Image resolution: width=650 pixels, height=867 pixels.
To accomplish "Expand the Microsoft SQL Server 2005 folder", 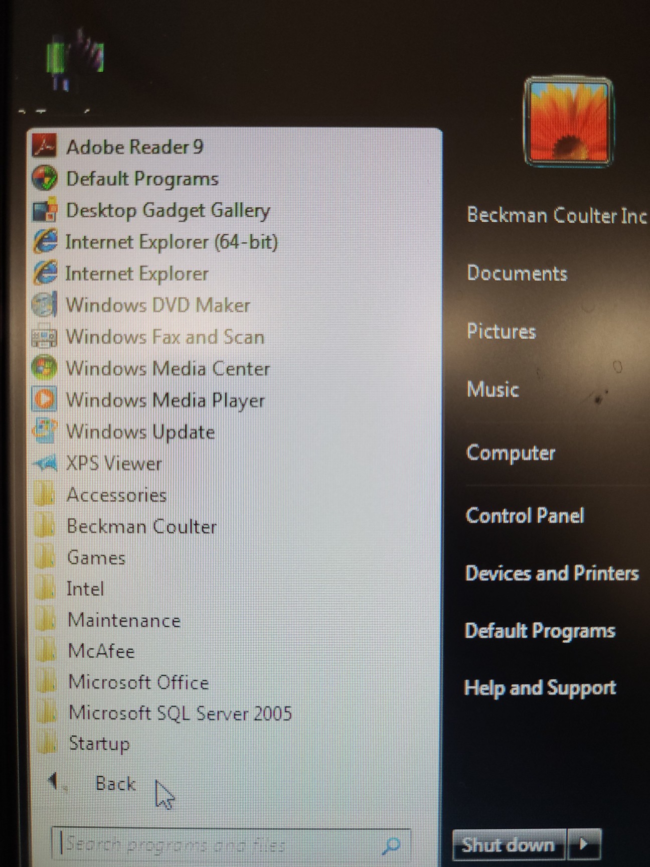I will pos(180,713).
